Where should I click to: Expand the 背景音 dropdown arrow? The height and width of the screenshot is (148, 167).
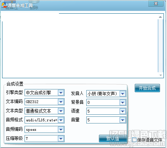(x=123, y=102)
